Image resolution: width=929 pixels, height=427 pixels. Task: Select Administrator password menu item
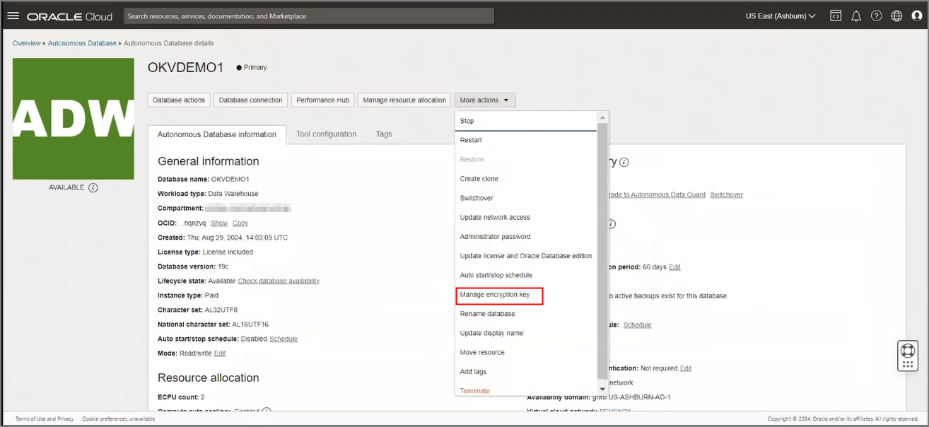pyautogui.click(x=526, y=237)
